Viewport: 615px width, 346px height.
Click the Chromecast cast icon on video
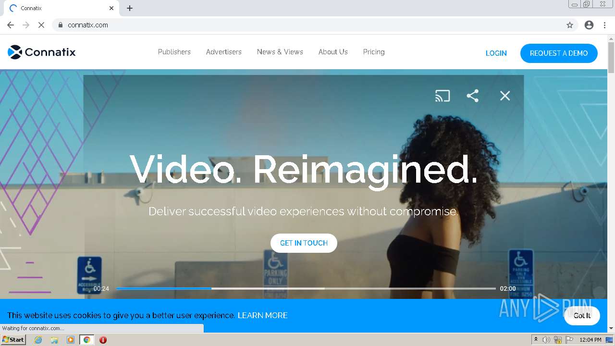coord(443,96)
